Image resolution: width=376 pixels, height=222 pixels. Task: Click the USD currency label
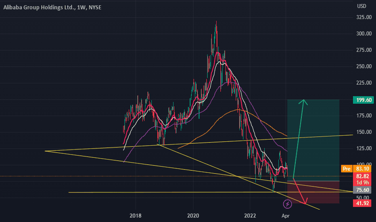coord(361,6)
